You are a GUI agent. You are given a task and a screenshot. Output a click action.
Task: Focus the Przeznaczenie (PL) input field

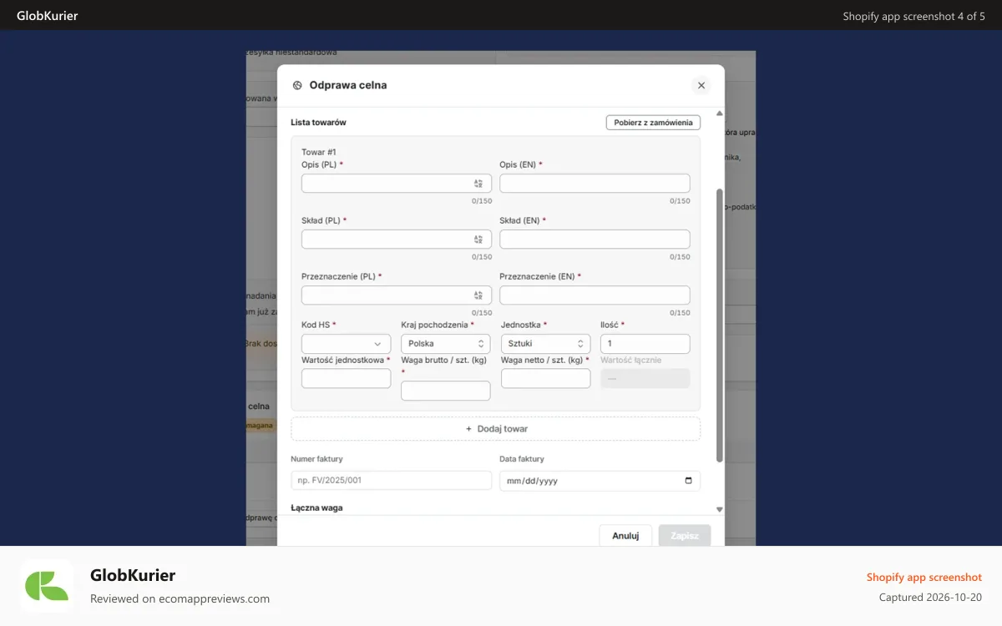[396, 295]
